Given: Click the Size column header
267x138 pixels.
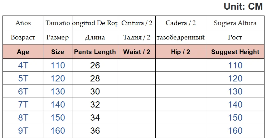Looking at the screenshot, I should pos(58,52).
